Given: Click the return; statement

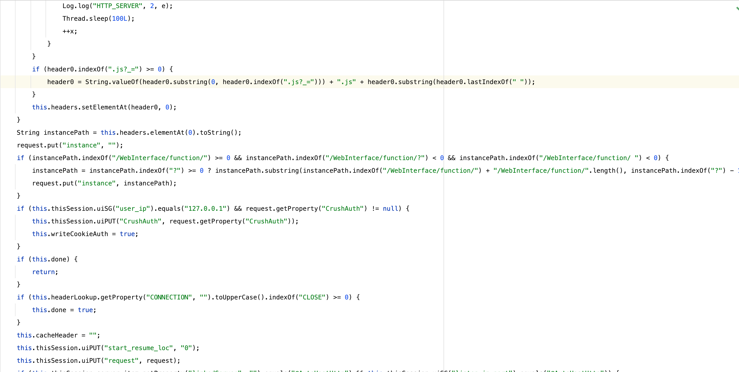Looking at the screenshot, I should coord(45,272).
